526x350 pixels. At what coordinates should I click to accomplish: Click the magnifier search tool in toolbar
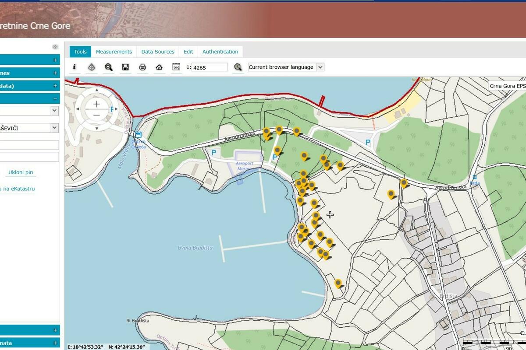pos(109,67)
